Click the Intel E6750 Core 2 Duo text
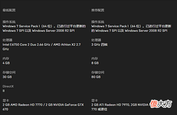 42,47
